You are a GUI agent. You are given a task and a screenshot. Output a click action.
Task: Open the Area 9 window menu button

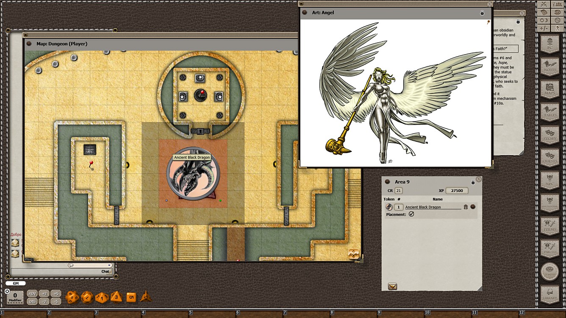coord(387,182)
